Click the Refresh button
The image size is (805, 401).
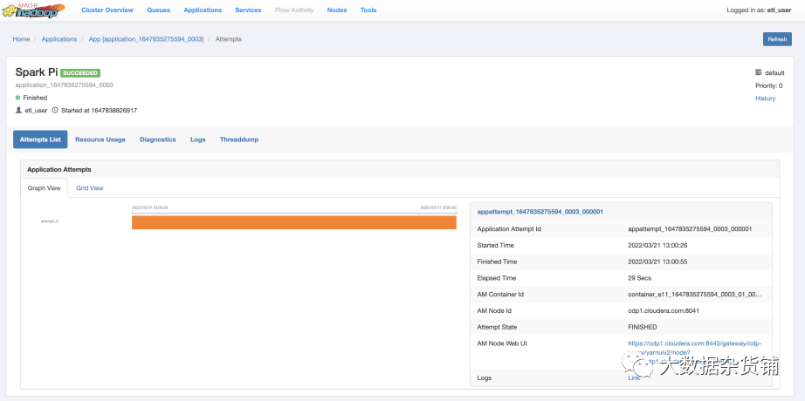coord(777,39)
